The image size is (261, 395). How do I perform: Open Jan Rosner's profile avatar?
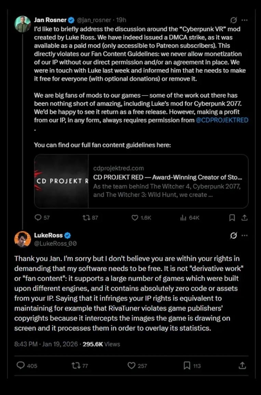[x=23, y=24]
